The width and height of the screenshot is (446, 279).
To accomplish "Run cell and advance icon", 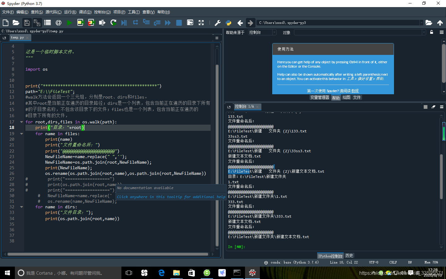I will coord(91,23).
